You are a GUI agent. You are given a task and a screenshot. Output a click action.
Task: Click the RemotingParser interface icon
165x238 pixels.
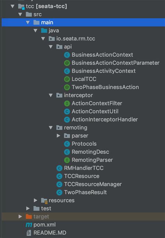click(x=67, y=160)
